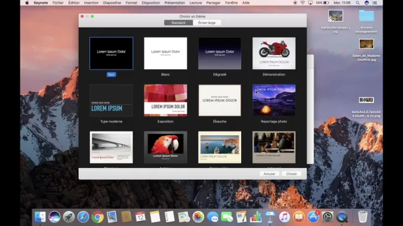Open the Trash in the Dock
Image resolution: width=403 pixels, height=226 pixels.
[363, 217]
